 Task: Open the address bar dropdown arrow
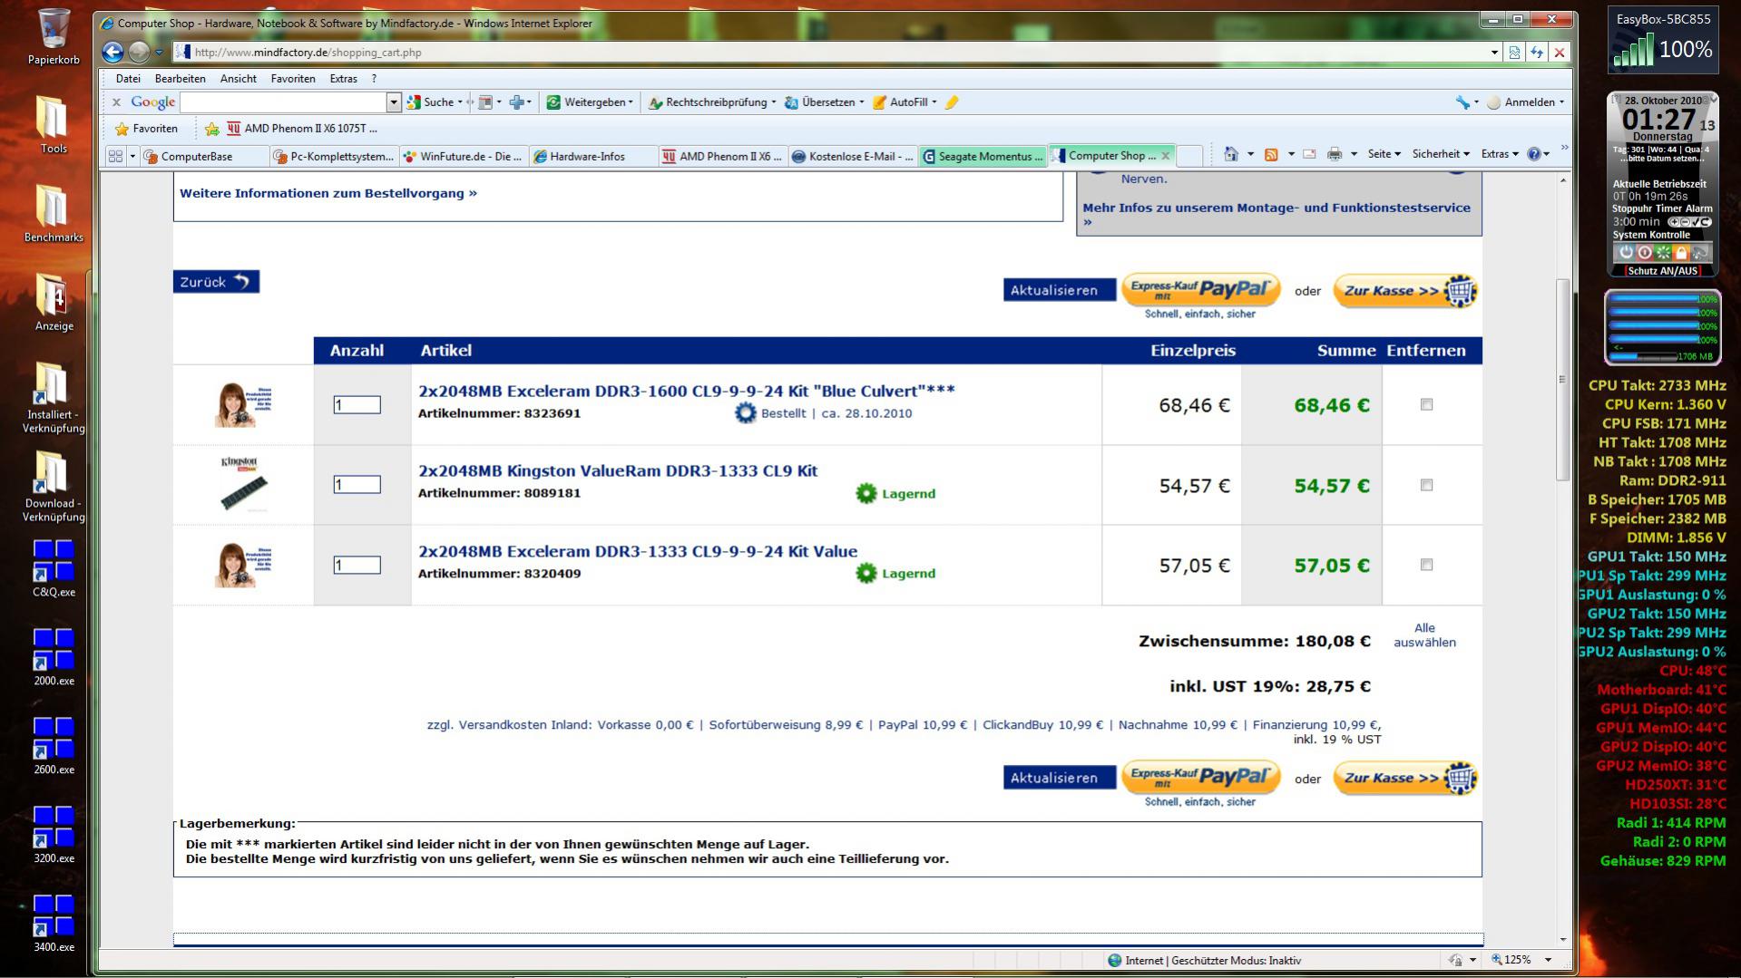[1494, 53]
